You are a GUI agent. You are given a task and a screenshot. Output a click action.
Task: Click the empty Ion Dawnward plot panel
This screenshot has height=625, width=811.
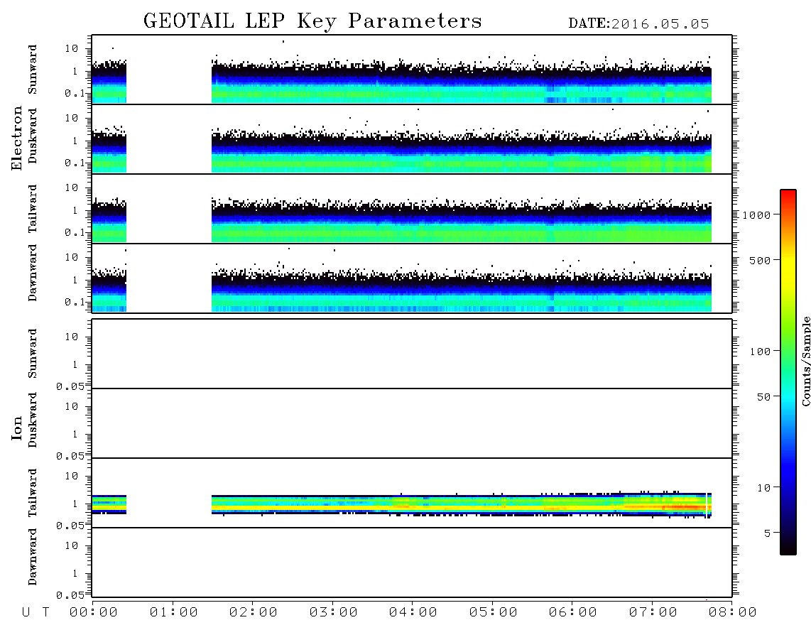tap(412, 562)
